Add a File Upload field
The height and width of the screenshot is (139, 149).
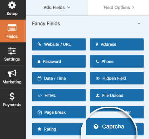coord(117,95)
